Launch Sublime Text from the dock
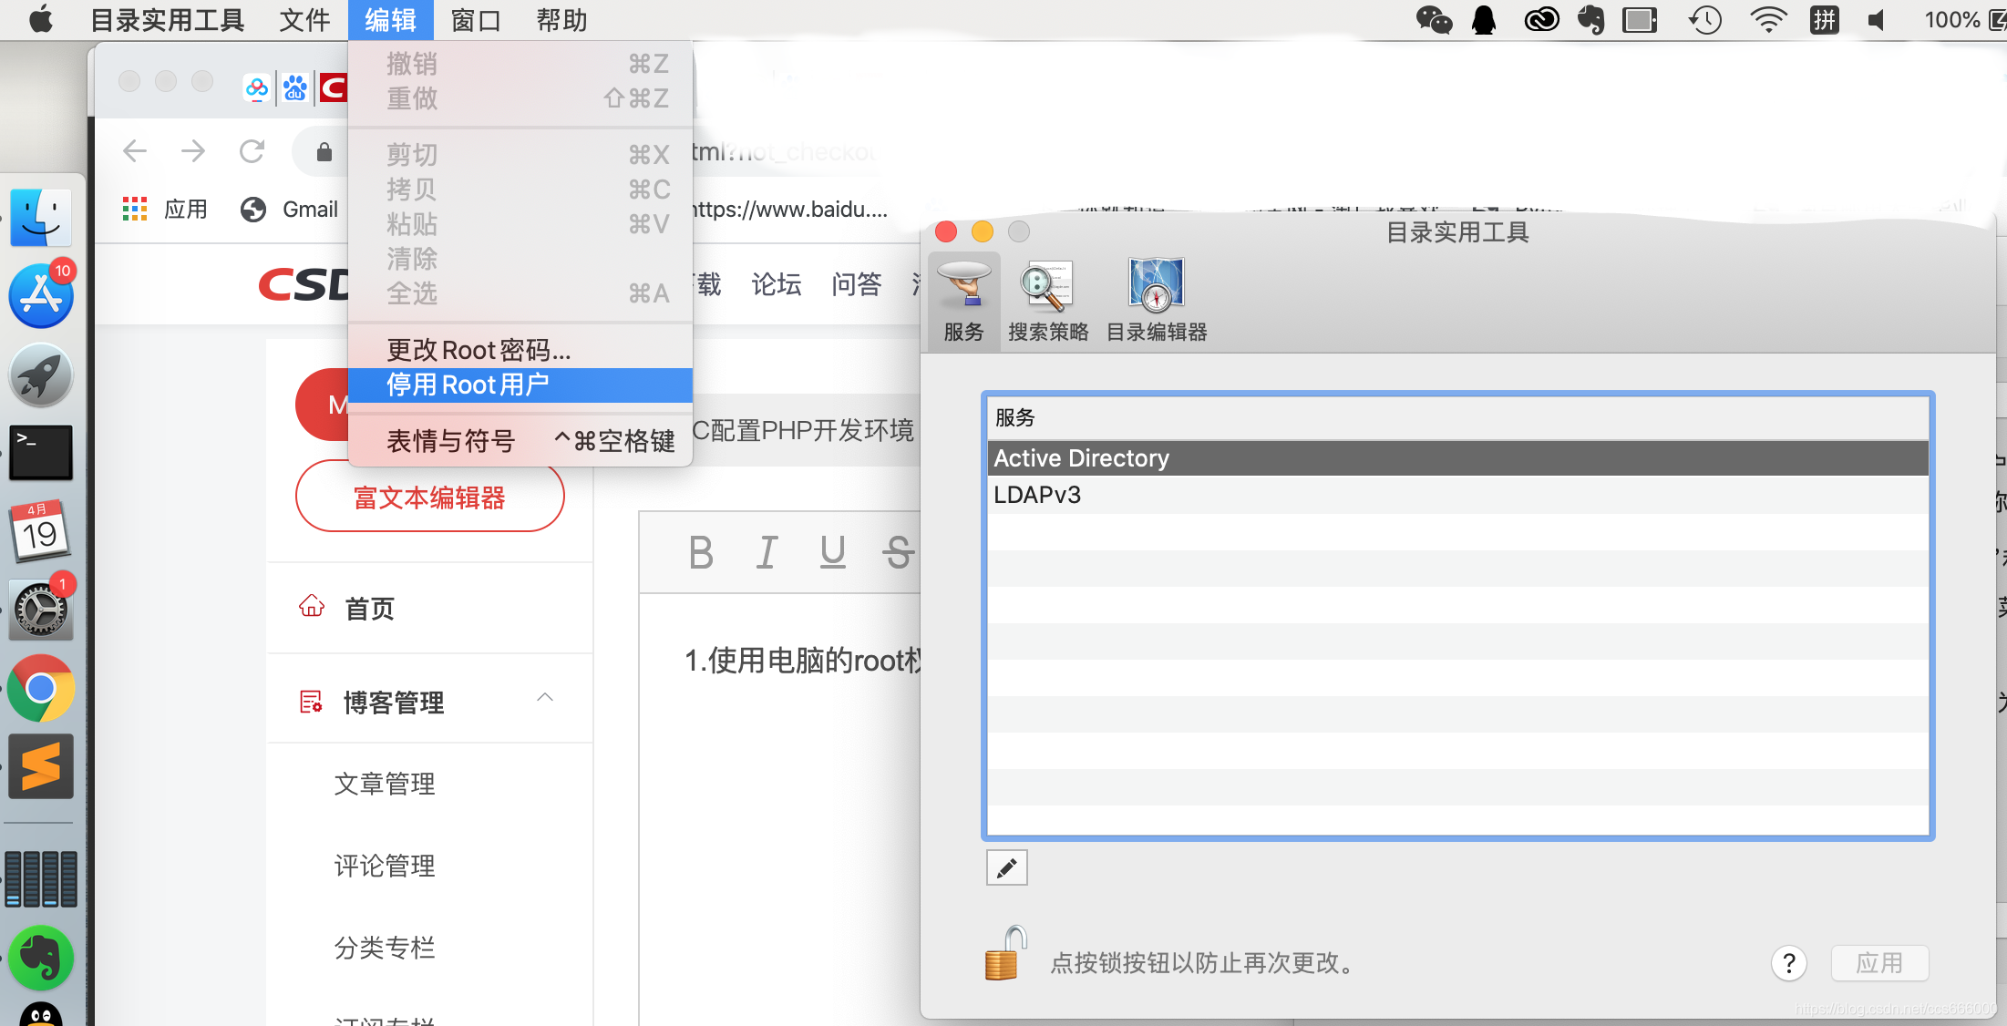This screenshot has height=1026, width=2007. pyautogui.click(x=41, y=766)
